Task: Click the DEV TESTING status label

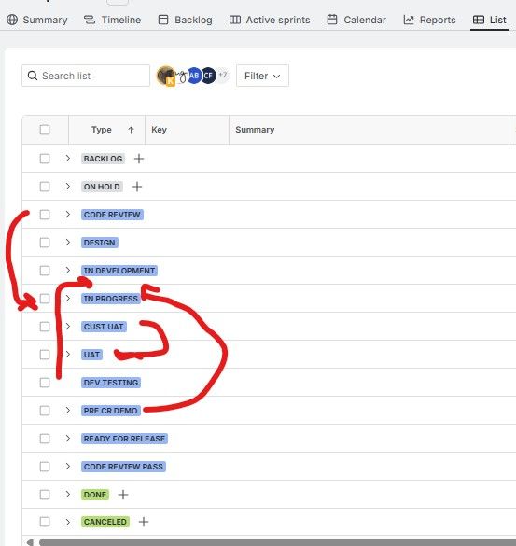Action: [111, 383]
